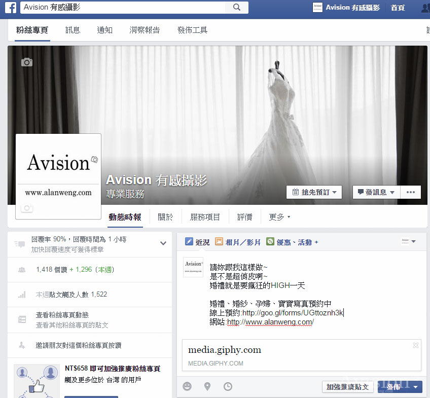Image resolution: width=430 pixels, height=398 pixels.
Task: Click Avision 有感攝影 name in top bar
Action: 352,8
